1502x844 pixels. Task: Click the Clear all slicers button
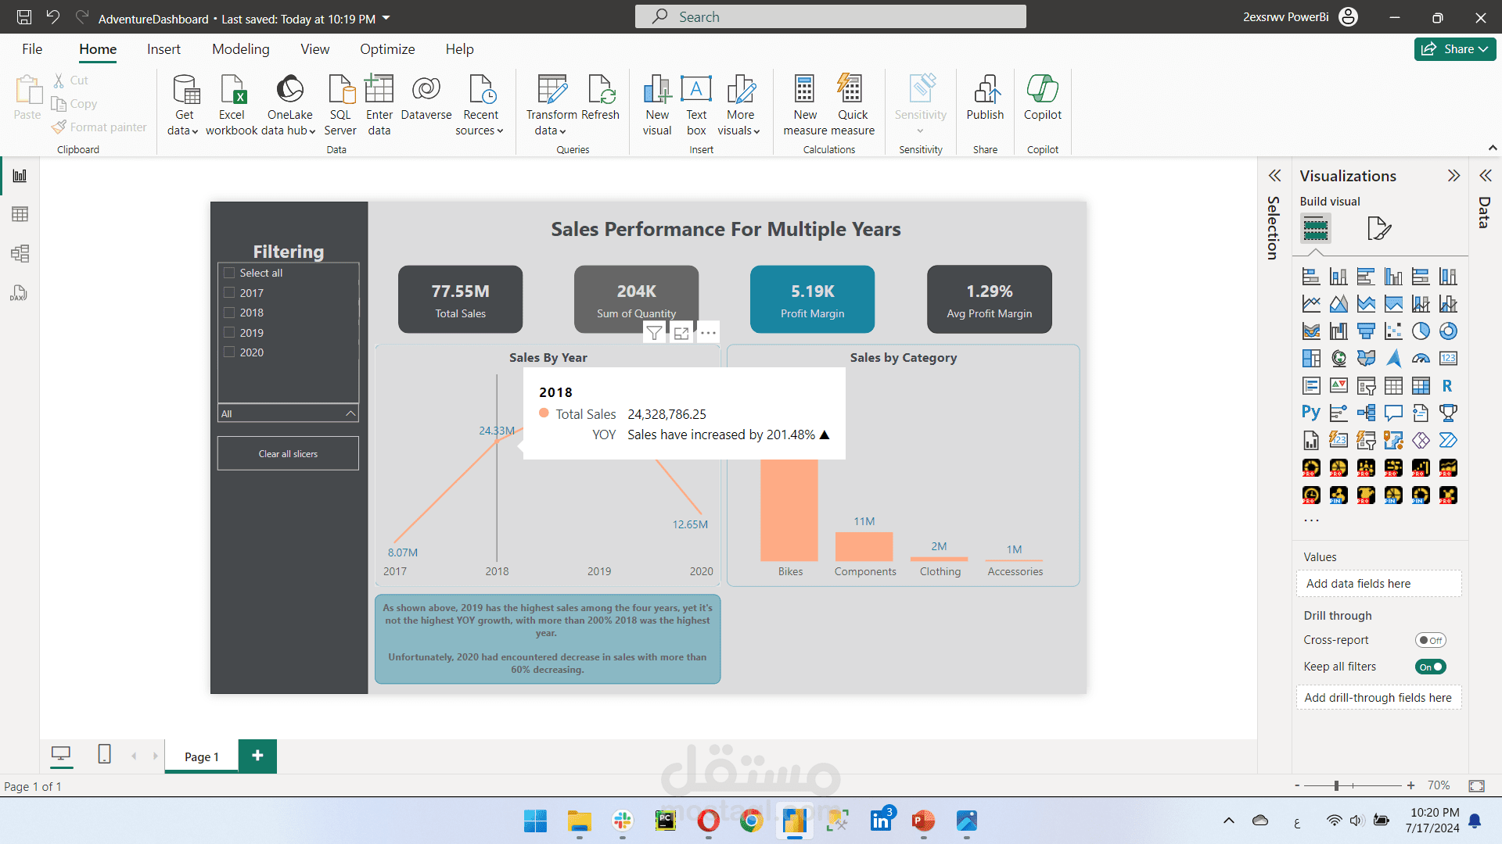pos(288,453)
